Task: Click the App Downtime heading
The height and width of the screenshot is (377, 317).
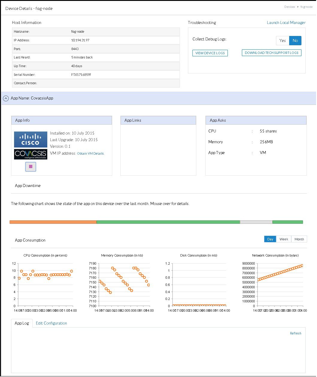Action: click(x=28, y=186)
